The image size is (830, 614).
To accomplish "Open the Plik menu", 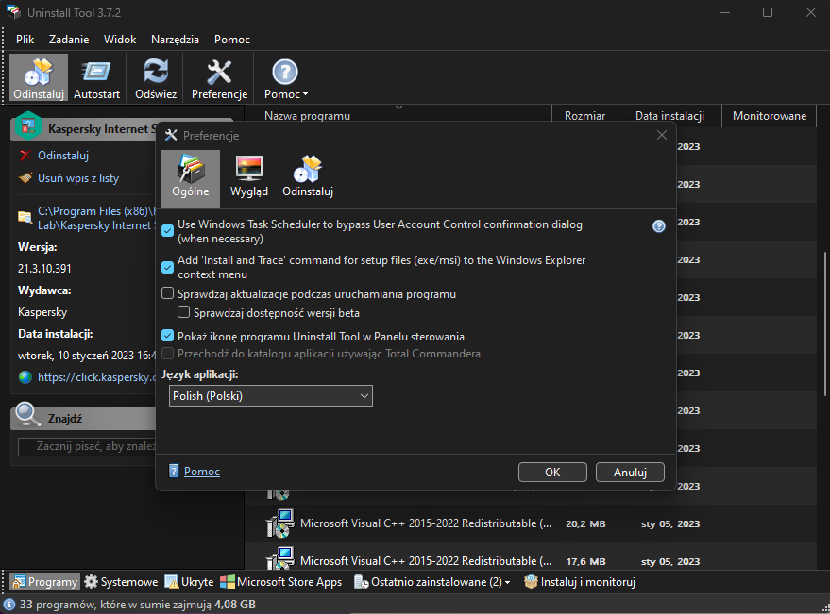I will coord(25,39).
